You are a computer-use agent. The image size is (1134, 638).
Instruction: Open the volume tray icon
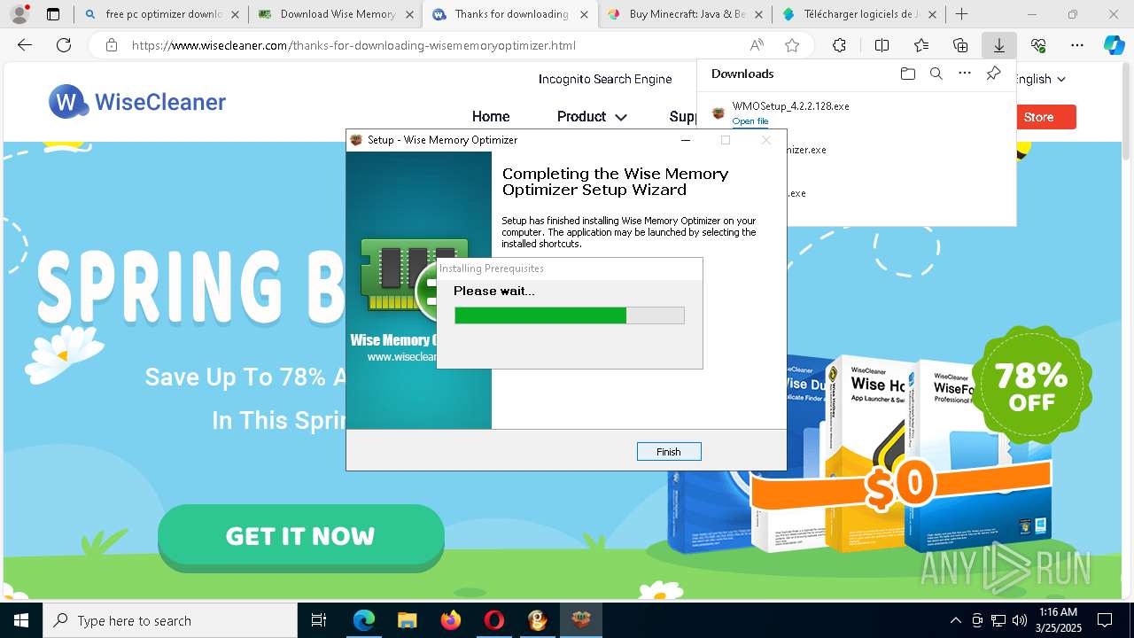point(1020,620)
